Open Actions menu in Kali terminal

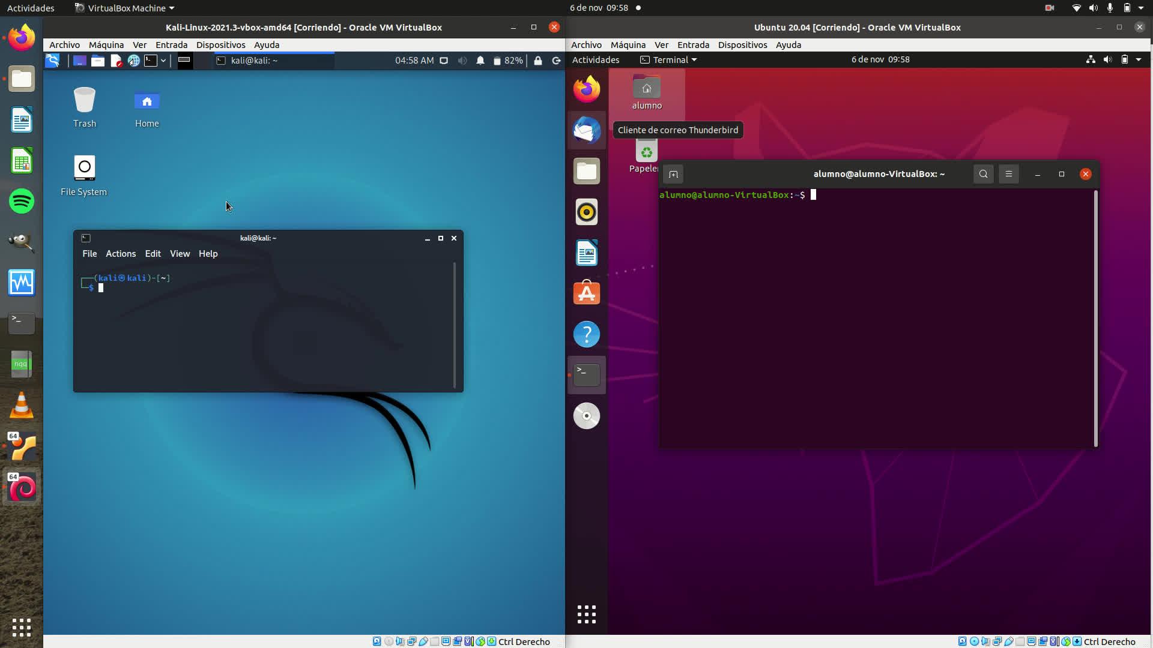(121, 254)
